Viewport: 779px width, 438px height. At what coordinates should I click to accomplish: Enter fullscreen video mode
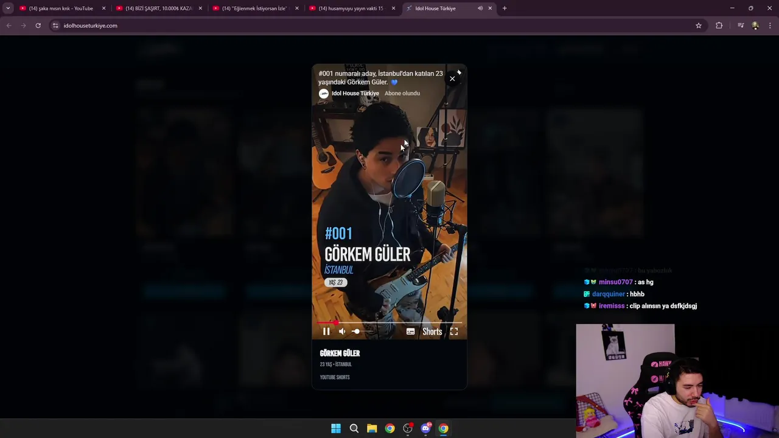454,332
